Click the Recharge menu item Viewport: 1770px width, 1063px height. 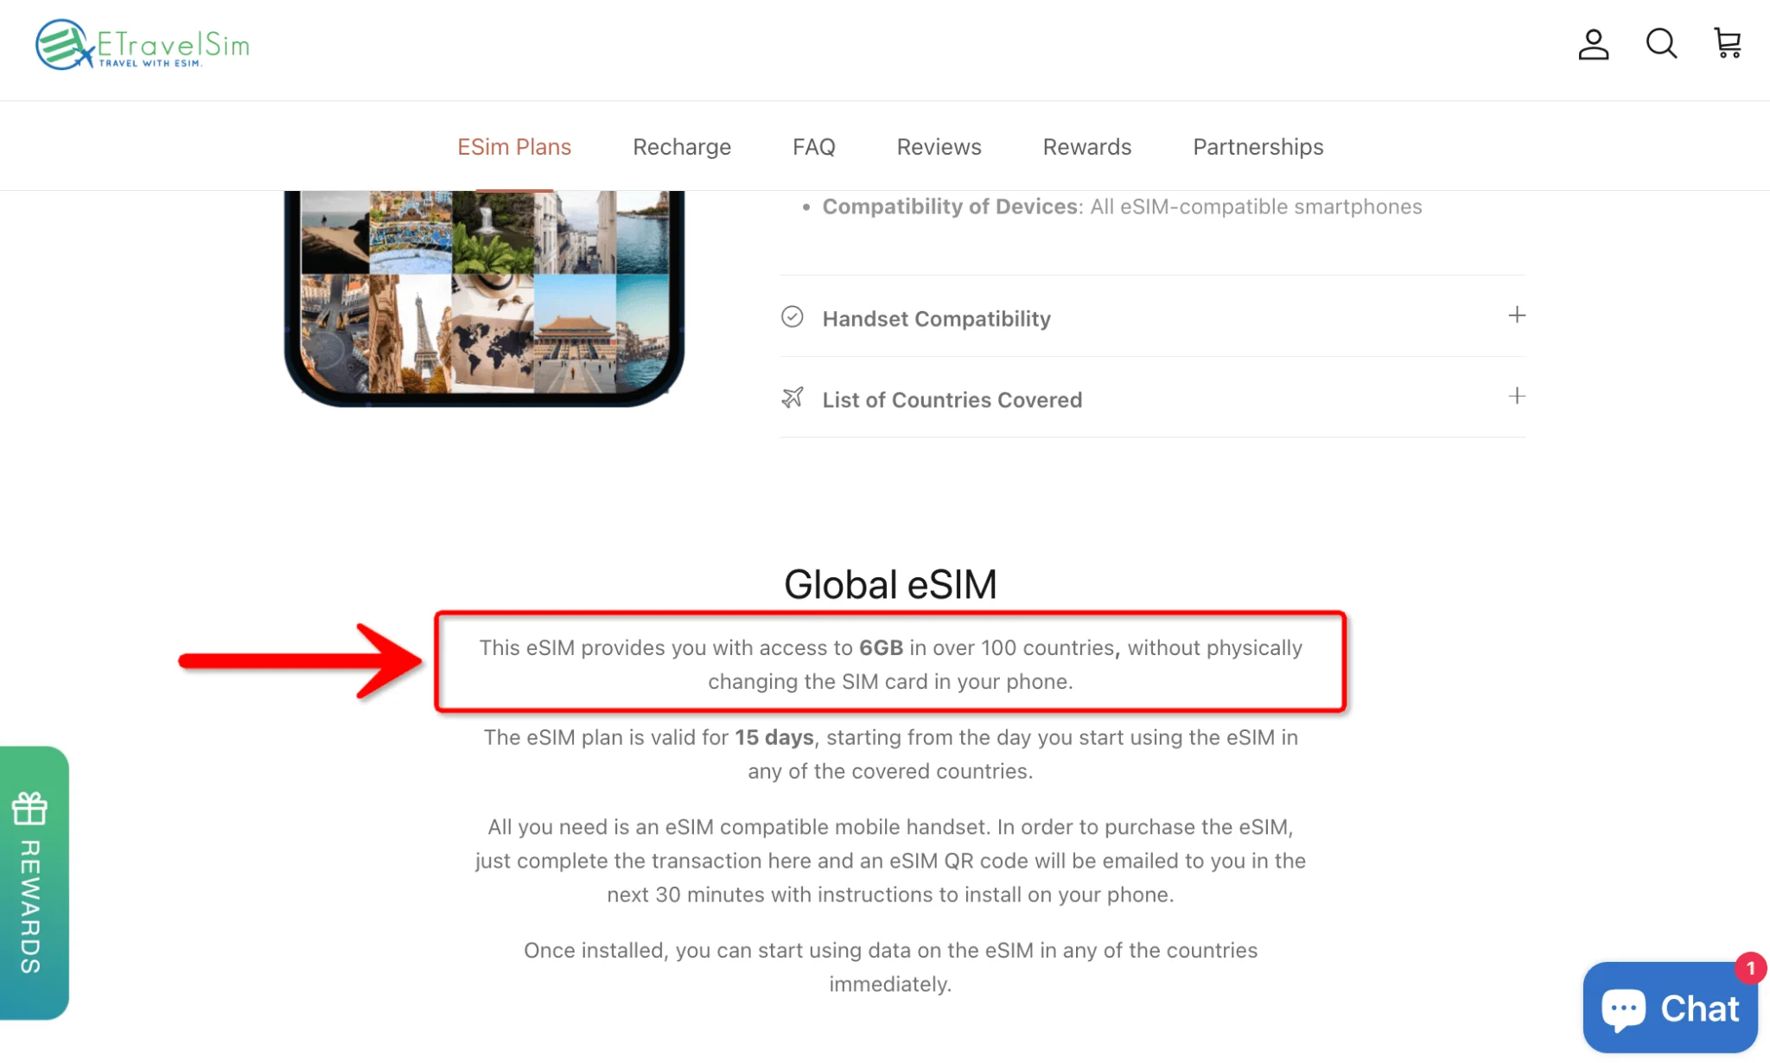tap(681, 145)
